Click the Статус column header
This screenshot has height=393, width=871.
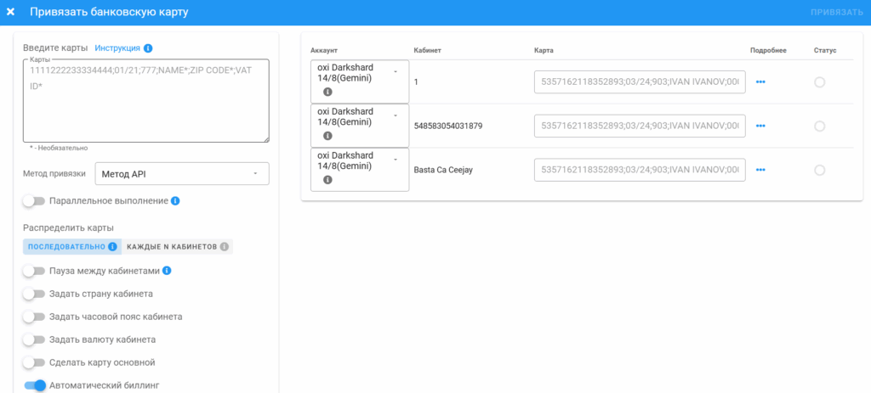pyautogui.click(x=825, y=50)
